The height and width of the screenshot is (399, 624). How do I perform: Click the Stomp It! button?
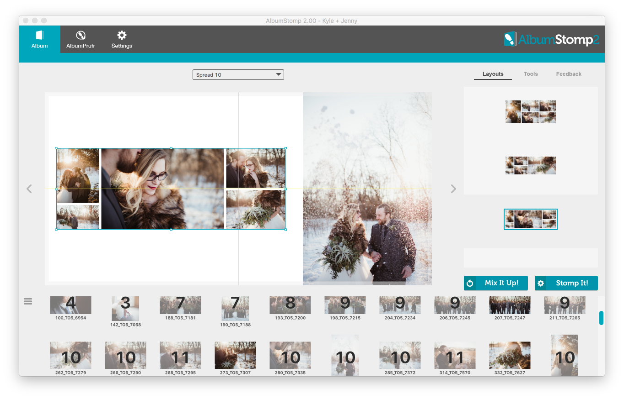pyautogui.click(x=566, y=283)
